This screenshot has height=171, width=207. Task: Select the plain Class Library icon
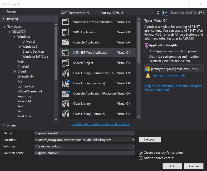tap(66, 104)
